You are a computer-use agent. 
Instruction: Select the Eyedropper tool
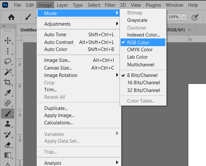(x=8, y=93)
